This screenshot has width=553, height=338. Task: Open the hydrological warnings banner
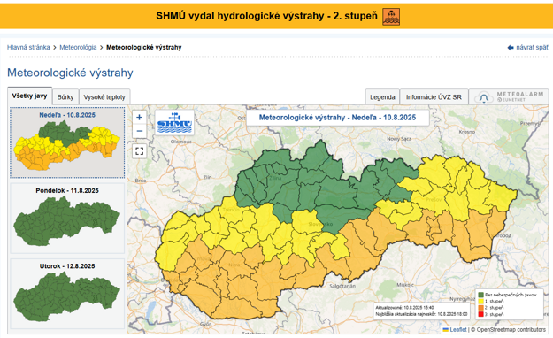(276, 16)
